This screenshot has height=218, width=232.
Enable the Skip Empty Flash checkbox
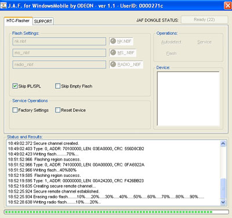click(57, 86)
